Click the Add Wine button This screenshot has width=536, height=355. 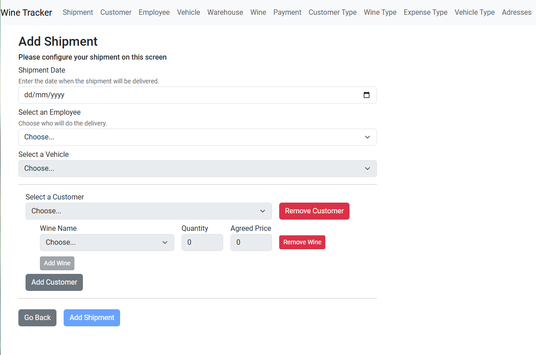pos(57,263)
